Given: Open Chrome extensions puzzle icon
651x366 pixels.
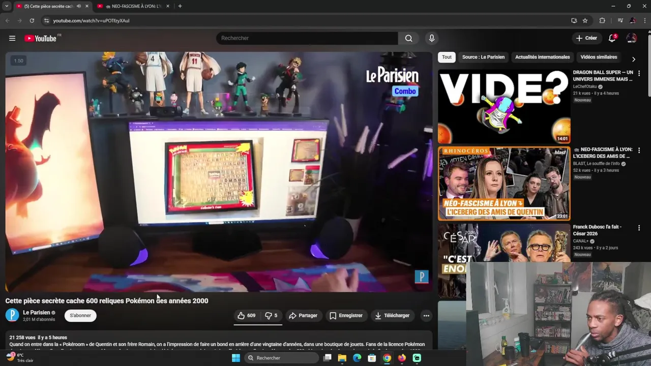Looking at the screenshot, I should coord(602,20).
